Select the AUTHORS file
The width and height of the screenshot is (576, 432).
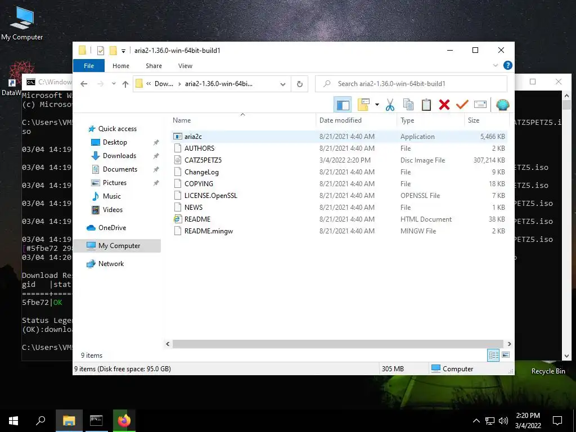pyautogui.click(x=339, y=148)
